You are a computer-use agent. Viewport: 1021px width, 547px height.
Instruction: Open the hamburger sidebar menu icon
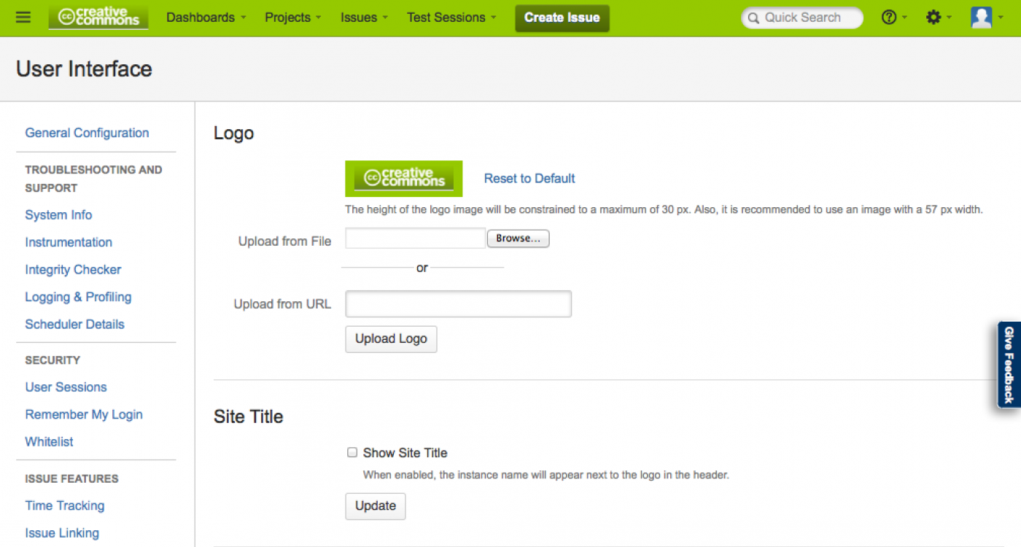(23, 18)
